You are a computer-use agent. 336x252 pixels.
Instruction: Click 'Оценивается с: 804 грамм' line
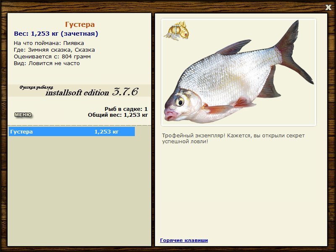[52, 57]
